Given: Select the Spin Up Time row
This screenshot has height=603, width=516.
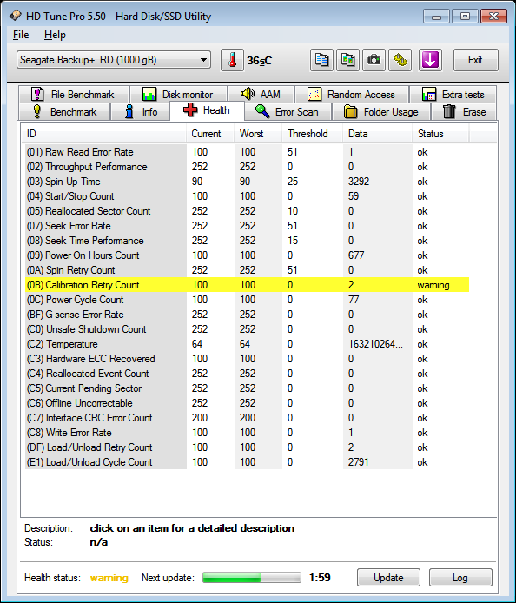Looking at the screenshot, I should [248, 181].
